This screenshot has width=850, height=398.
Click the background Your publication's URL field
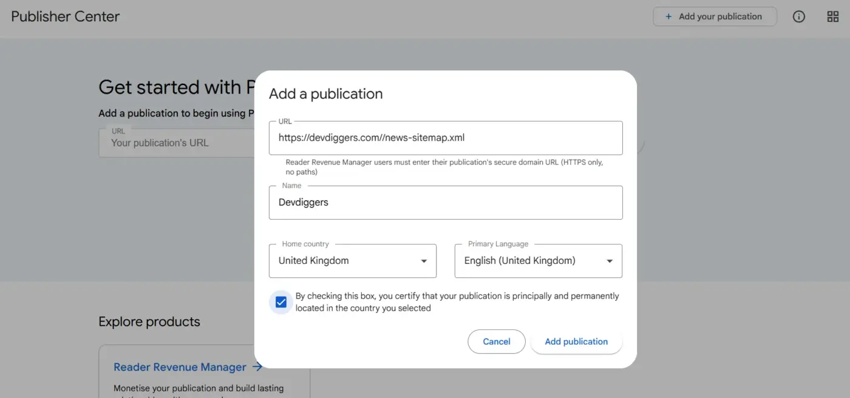176,143
